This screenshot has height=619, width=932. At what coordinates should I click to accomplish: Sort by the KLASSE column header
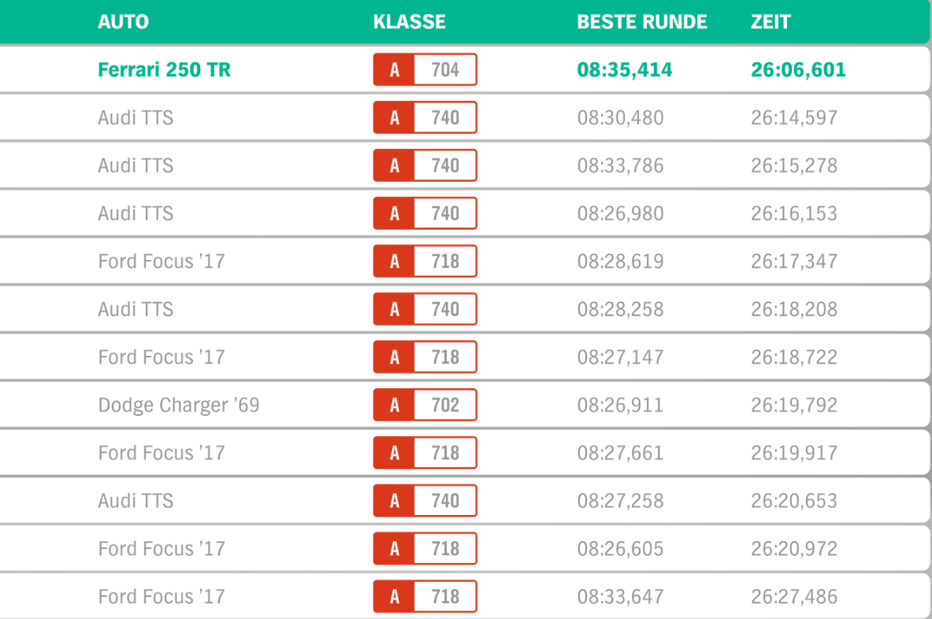pyautogui.click(x=409, y=22)
